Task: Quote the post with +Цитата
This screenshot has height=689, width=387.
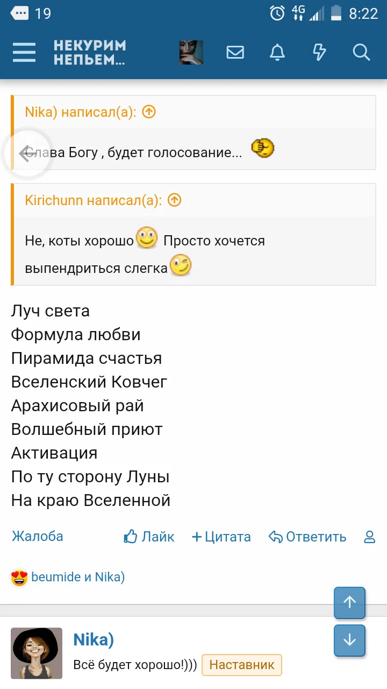Action: click(x=221, y=537)
